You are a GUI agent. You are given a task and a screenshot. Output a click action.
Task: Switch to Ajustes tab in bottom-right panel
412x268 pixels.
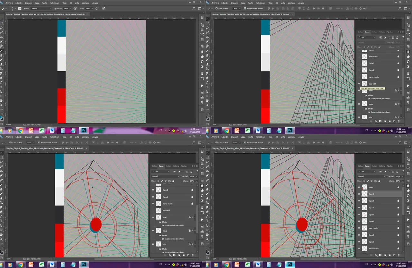click(389, 166)
